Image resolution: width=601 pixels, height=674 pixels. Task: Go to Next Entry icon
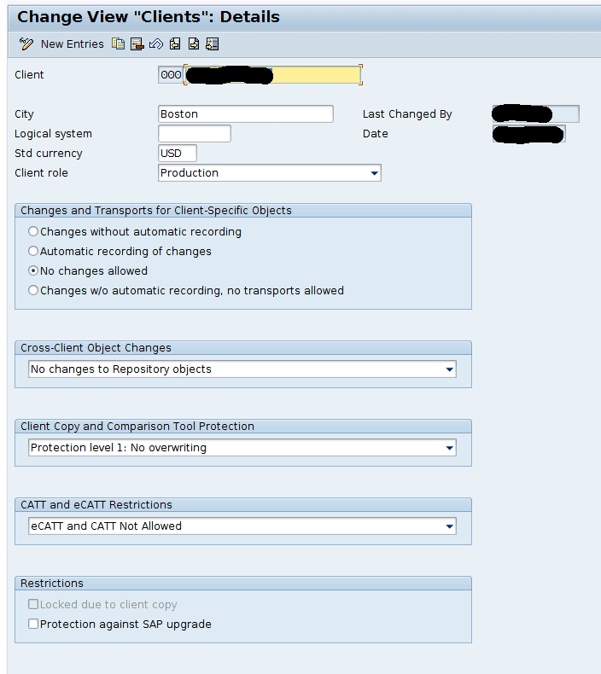coord(194,44)
